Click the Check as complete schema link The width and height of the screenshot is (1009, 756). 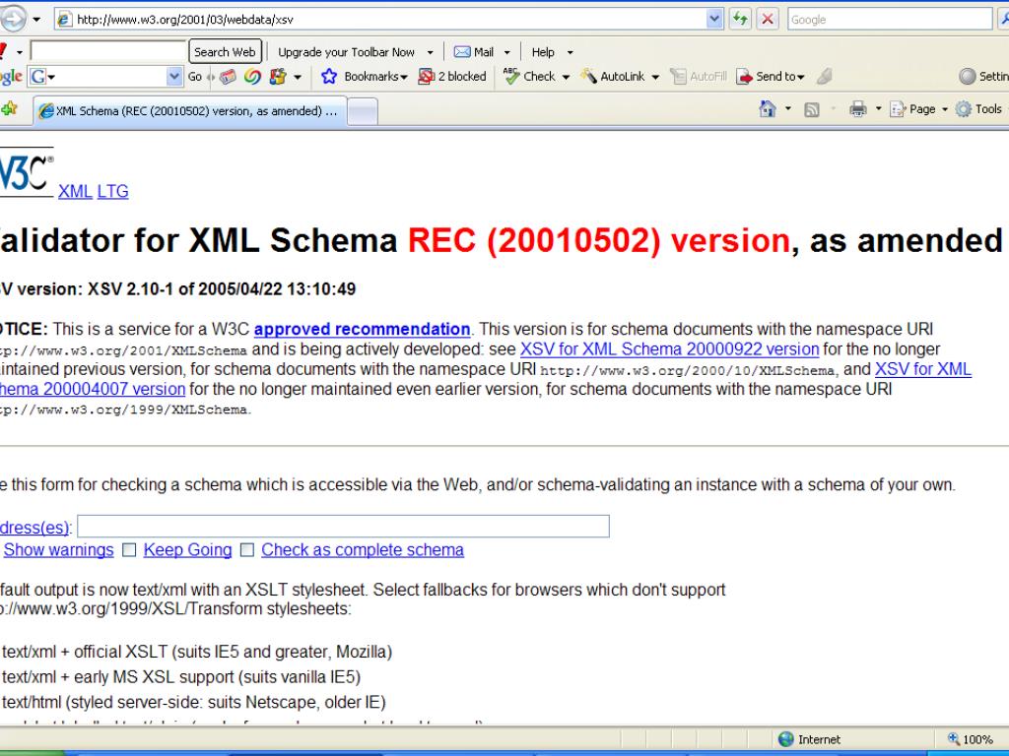(363, 550)
